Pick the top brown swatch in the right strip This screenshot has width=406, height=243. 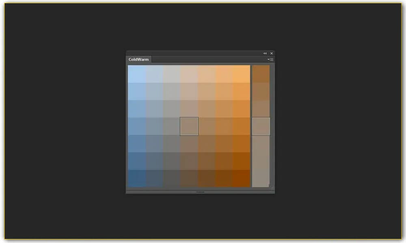tap(261, 74)
